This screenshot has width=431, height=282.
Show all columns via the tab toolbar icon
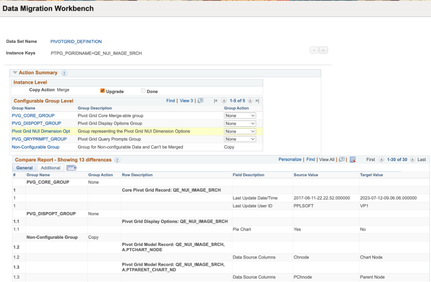71,168
